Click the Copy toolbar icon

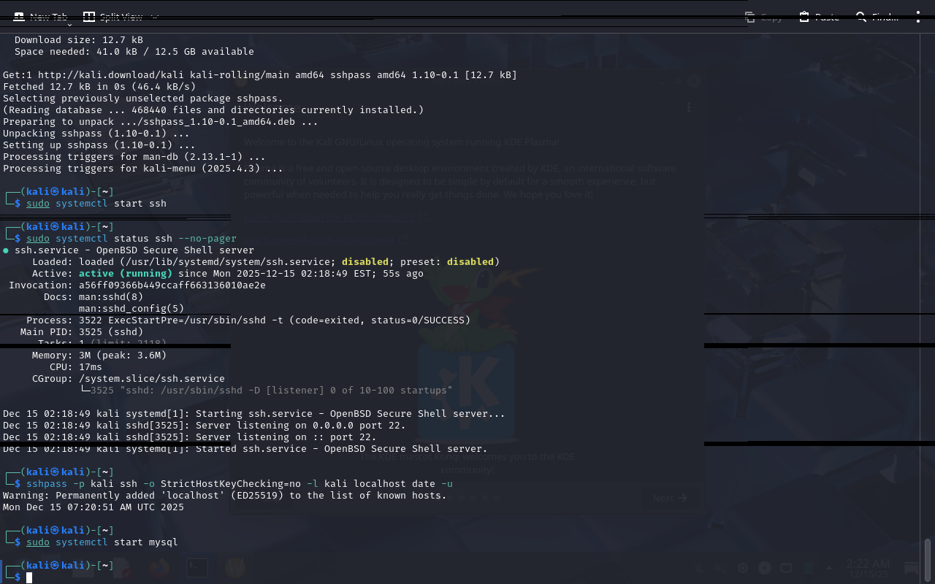(750, 17)
